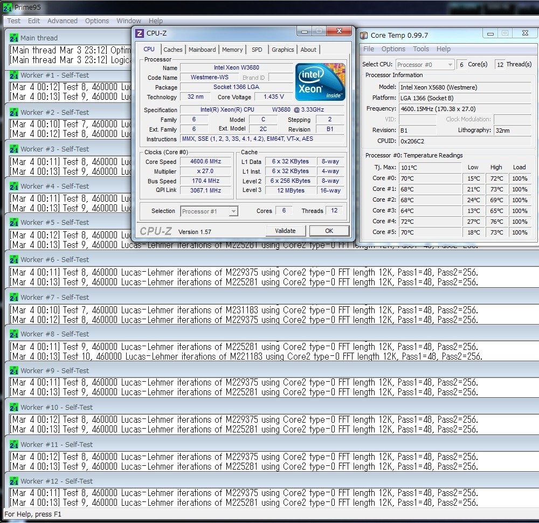539x523 pixels.
Task: Click the Worker #12 Self-Test icon
Action: click(x=14, y=481)
